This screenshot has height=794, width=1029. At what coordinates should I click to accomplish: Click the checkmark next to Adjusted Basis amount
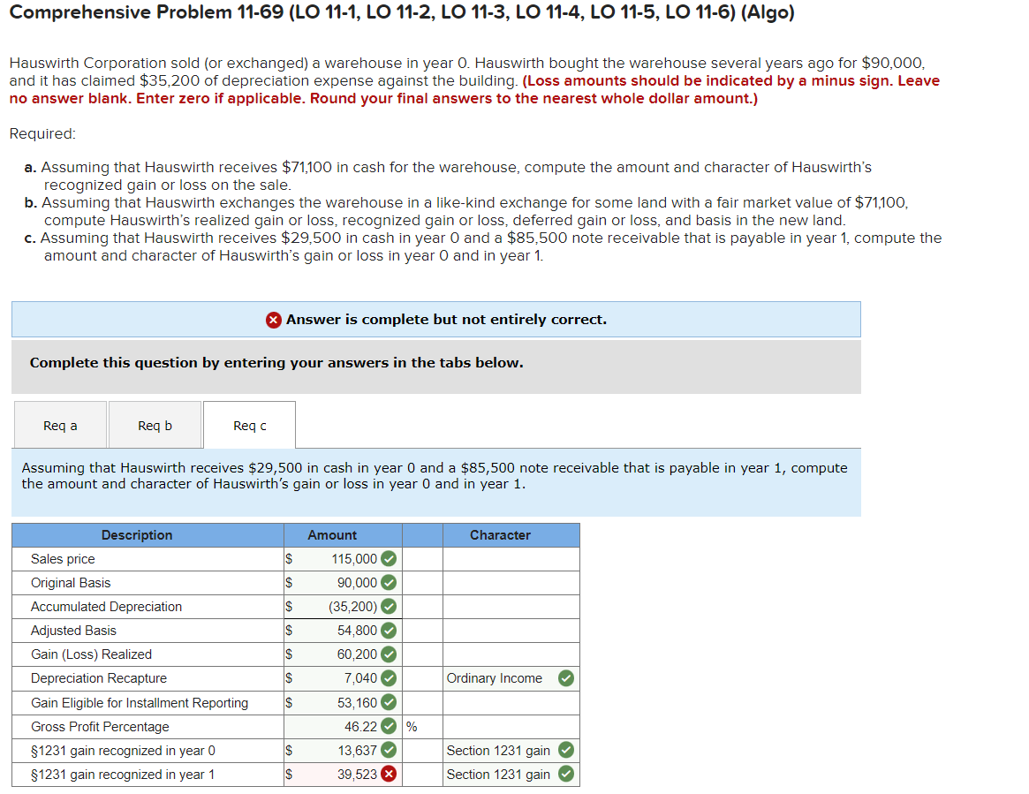pyautogui.click(x=390, y=631)
